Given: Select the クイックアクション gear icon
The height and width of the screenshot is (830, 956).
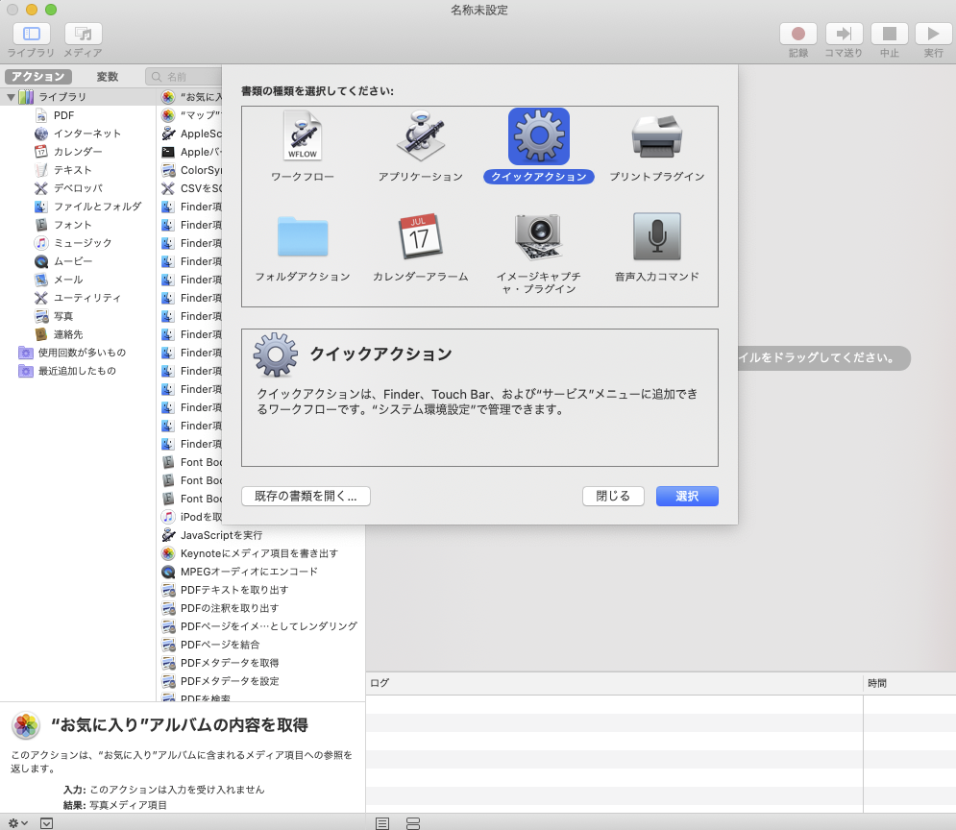Looking at the screenshot, I should click(x=539, y=136).
